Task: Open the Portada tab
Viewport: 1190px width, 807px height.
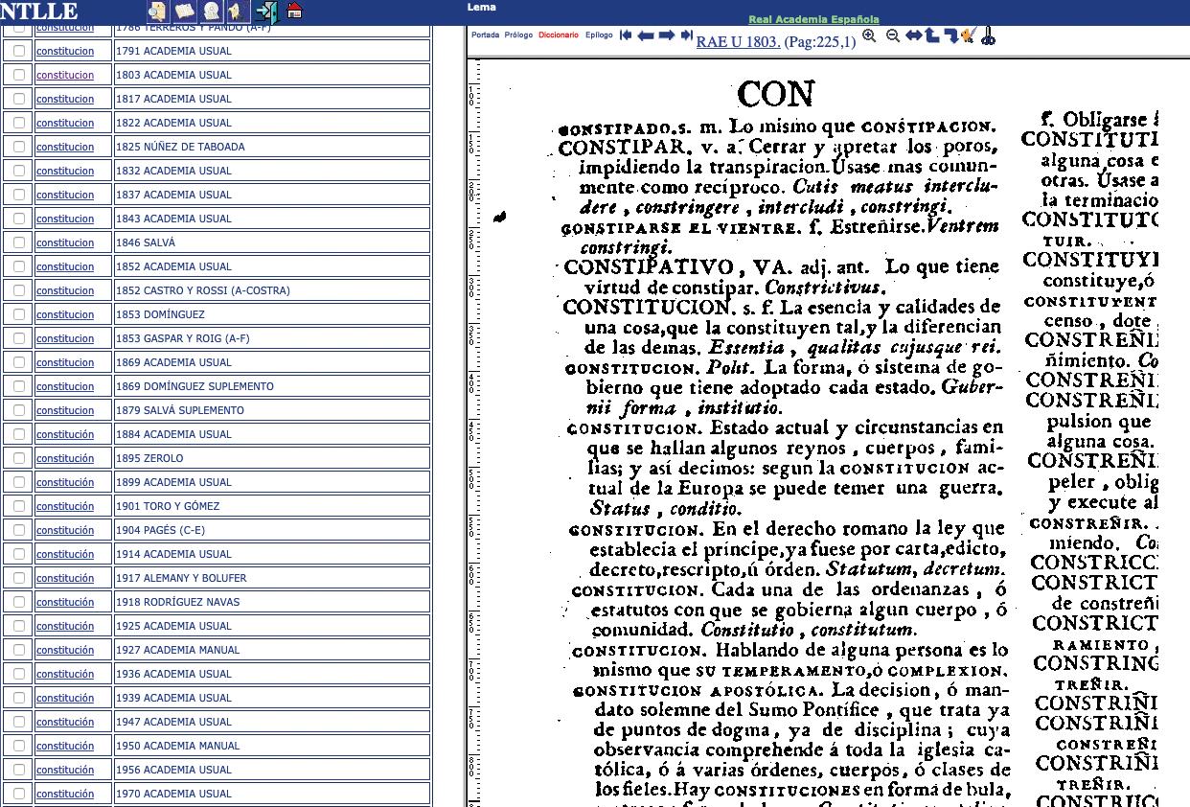Action: click(x=485, y=35)
